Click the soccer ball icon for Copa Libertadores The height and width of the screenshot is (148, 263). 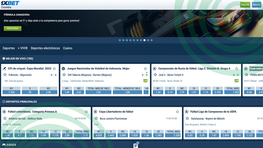96,112
